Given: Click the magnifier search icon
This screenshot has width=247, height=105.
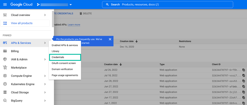Looking at the screenshot, I should coord(107,4).
